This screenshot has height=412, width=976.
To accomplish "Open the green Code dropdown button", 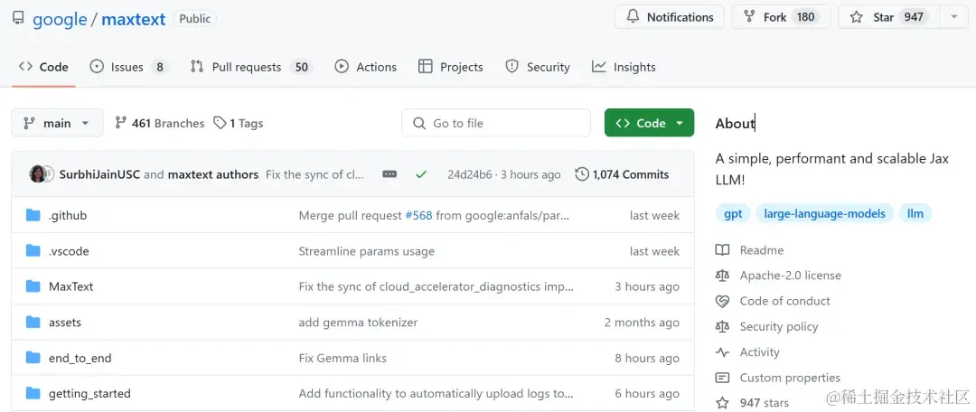I will click(649, 123).
